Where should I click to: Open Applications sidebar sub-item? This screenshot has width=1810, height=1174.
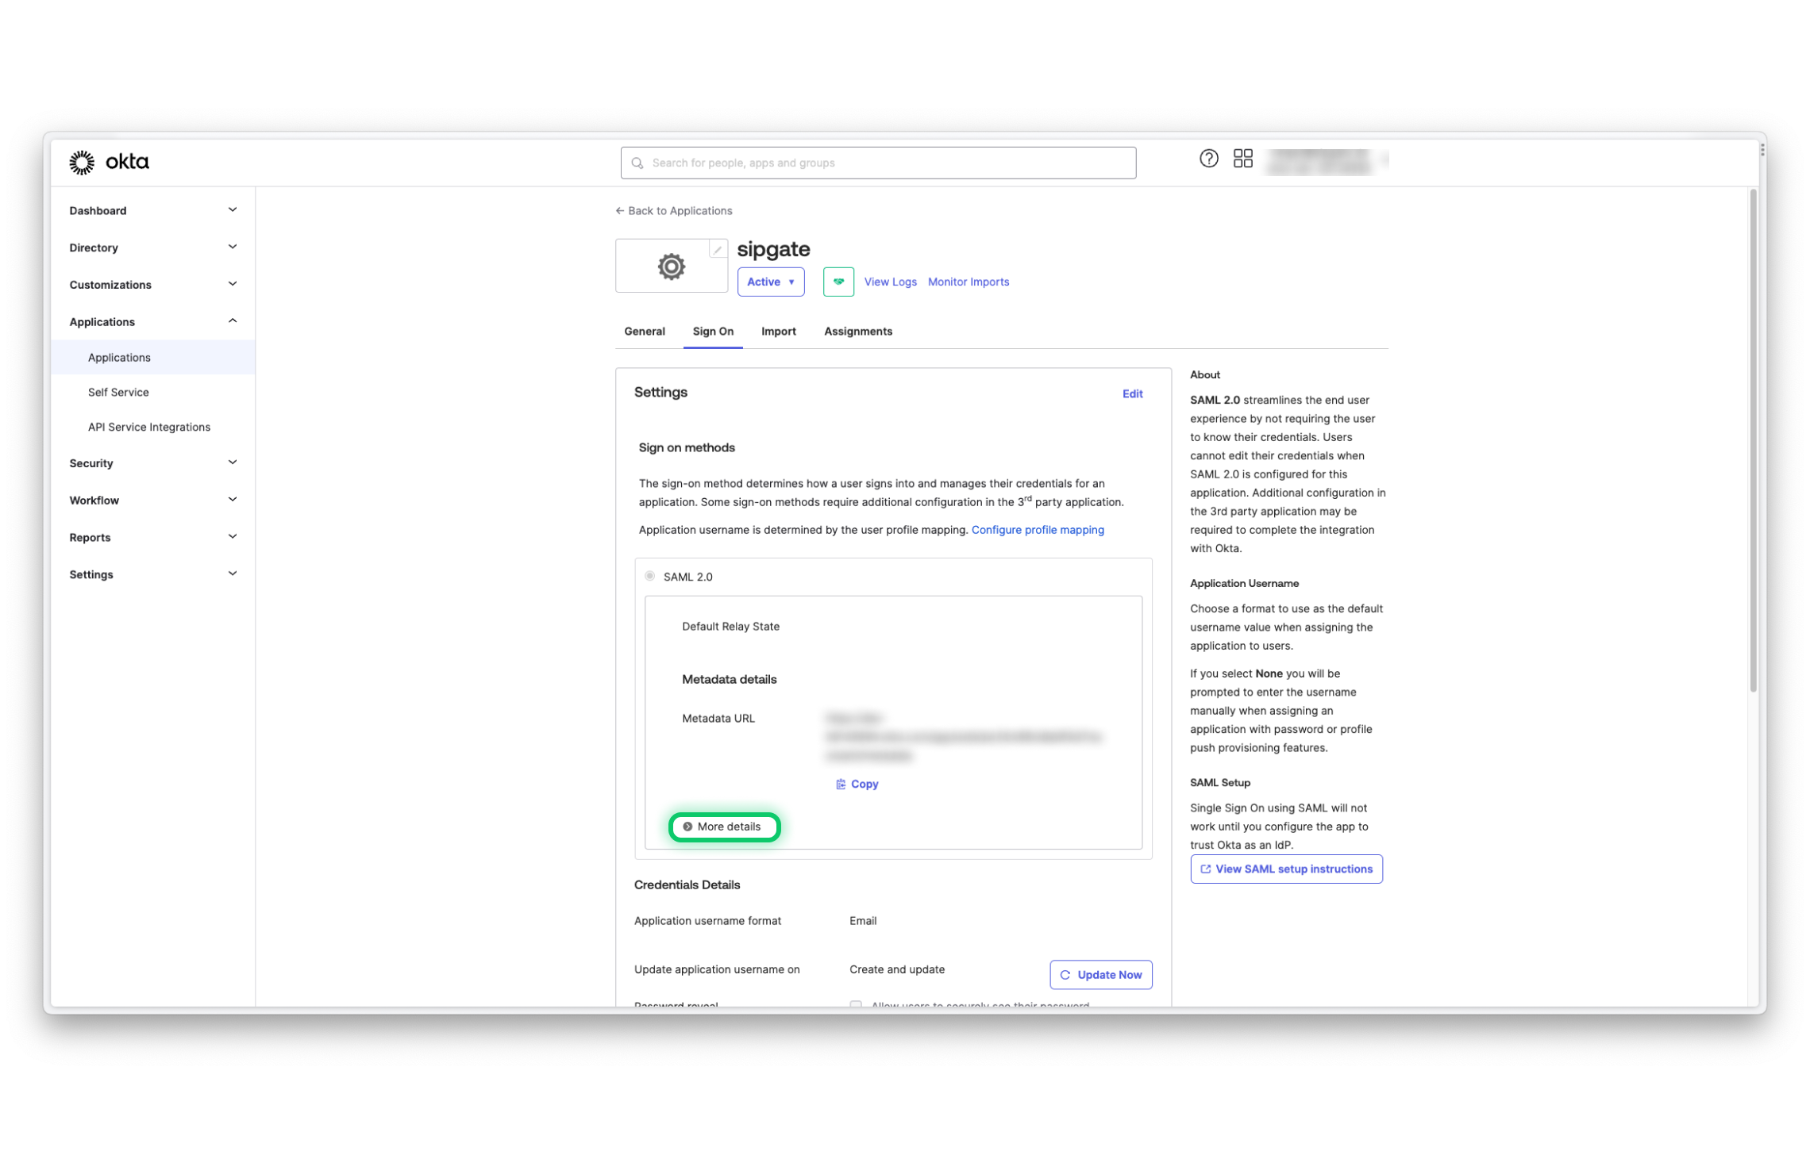(x=152, y=358)
